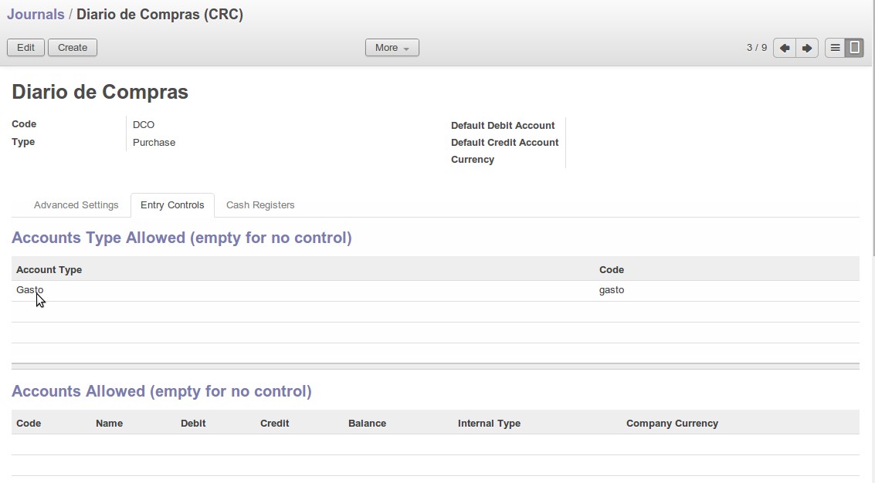Sort account types by Code column

point(612,269)
